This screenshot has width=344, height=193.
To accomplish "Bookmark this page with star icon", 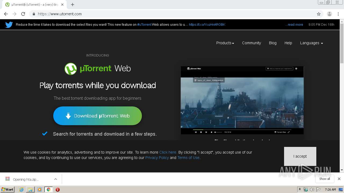I will (x=319, y=14).
